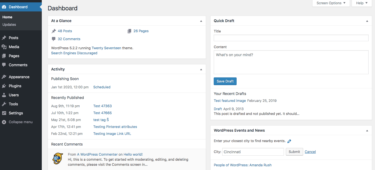Select Home under Dashboard
Image resolution: width=375 pixels, height=170 pixels.
(7, 17)
